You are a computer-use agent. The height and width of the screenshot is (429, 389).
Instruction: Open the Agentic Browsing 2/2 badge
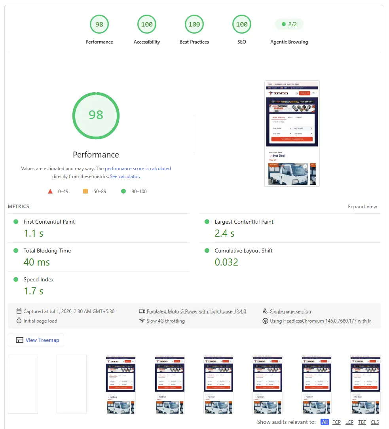(289, 24)
